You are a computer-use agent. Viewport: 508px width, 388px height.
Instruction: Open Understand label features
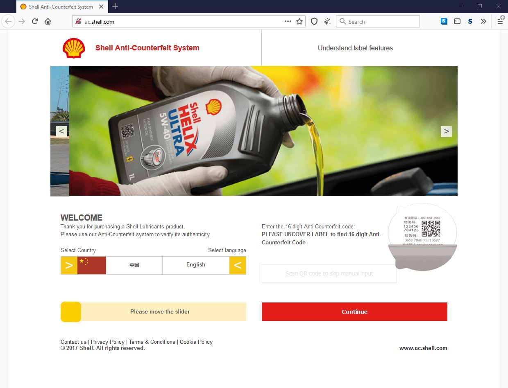pos(355,48)
